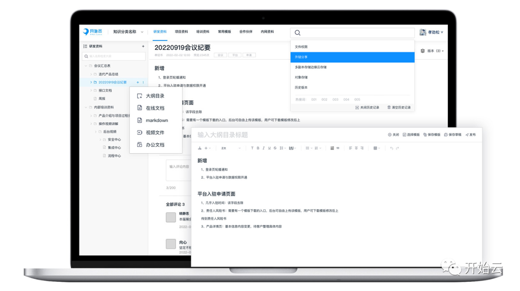This screenshot has height=291, width=520.
Task: Click the strikethrough formatting icon in editor
Action: pos(275,148)
